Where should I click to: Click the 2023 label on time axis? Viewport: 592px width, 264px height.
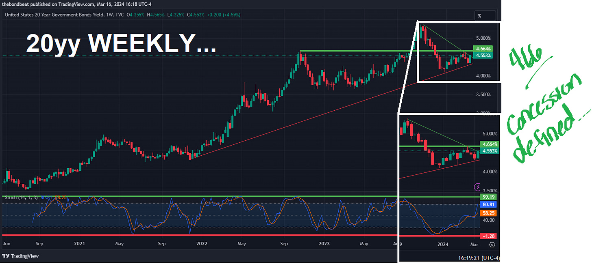coord(324,244)
